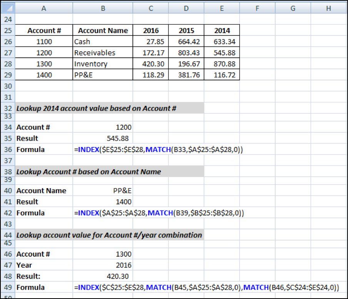Select the "Account Name" table header cell in row 25
The height and width of the screenshot is (299, 348).
tap(103, 30)
